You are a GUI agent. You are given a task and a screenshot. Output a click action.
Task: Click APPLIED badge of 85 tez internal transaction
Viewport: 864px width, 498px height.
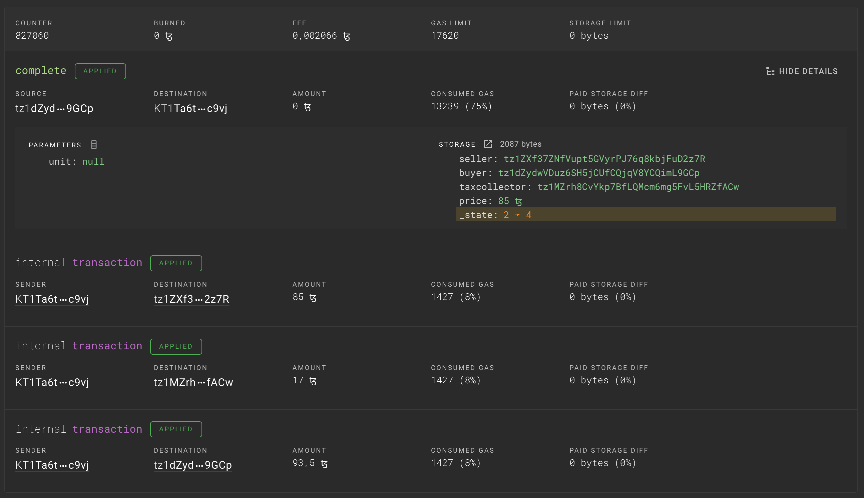[176, 263]
